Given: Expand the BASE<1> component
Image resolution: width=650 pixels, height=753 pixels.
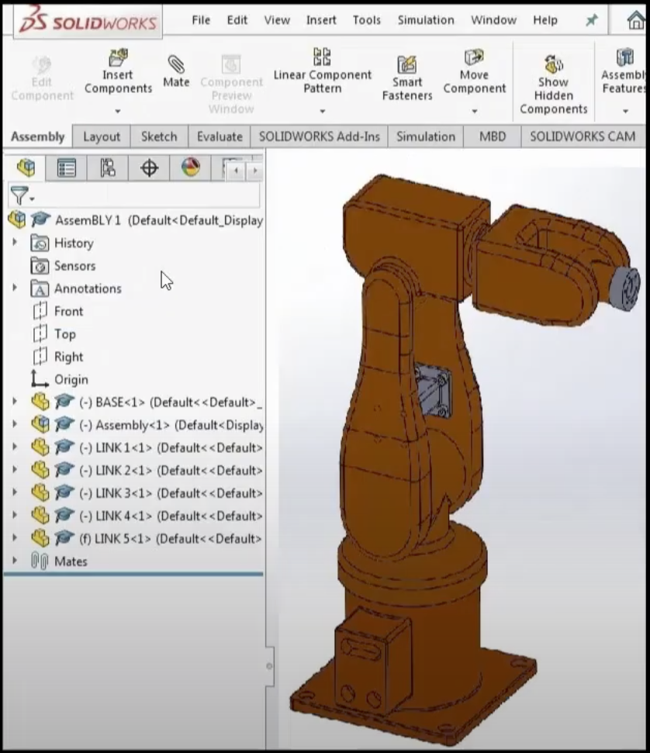Looking at the screenshot, I should (x=13, y=402).
